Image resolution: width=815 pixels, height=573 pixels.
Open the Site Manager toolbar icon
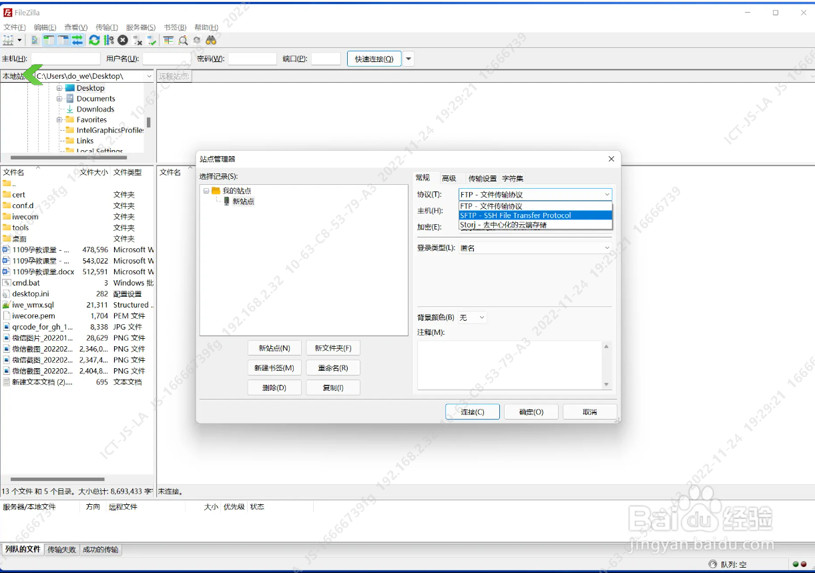click(8, 41)
